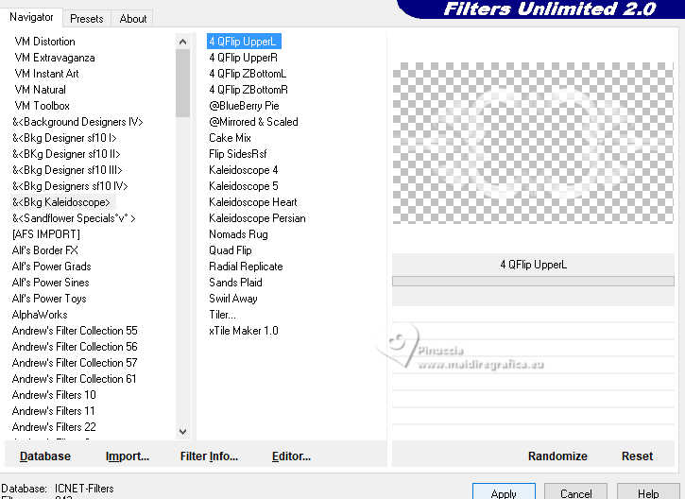Image resolution: width=685 pixels, height=499 pixels.
Task: Select the Navigator tab
Action: (x=31, y=17)
